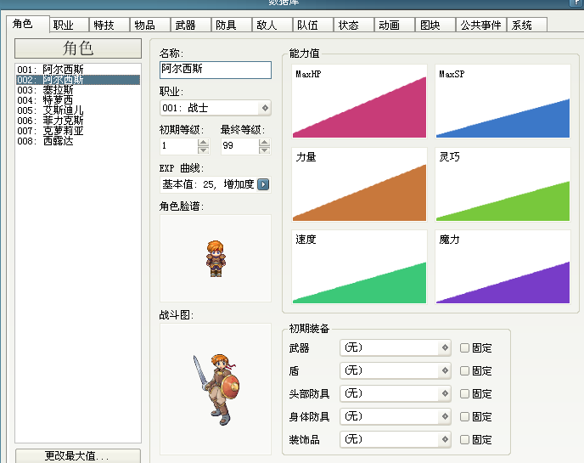Viewport: 584px width, 463px height.
Task: Click the EXP curve field 基本值: 25
Action: pos(209,184)
